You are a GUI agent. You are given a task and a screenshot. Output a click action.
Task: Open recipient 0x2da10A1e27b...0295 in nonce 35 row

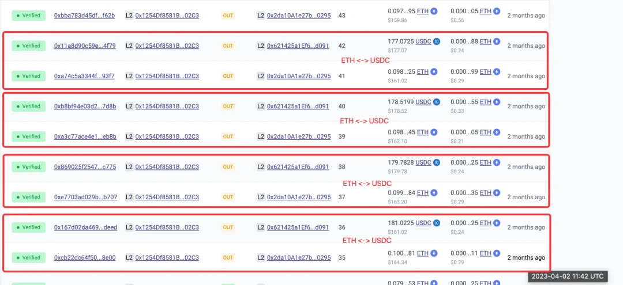299,257
